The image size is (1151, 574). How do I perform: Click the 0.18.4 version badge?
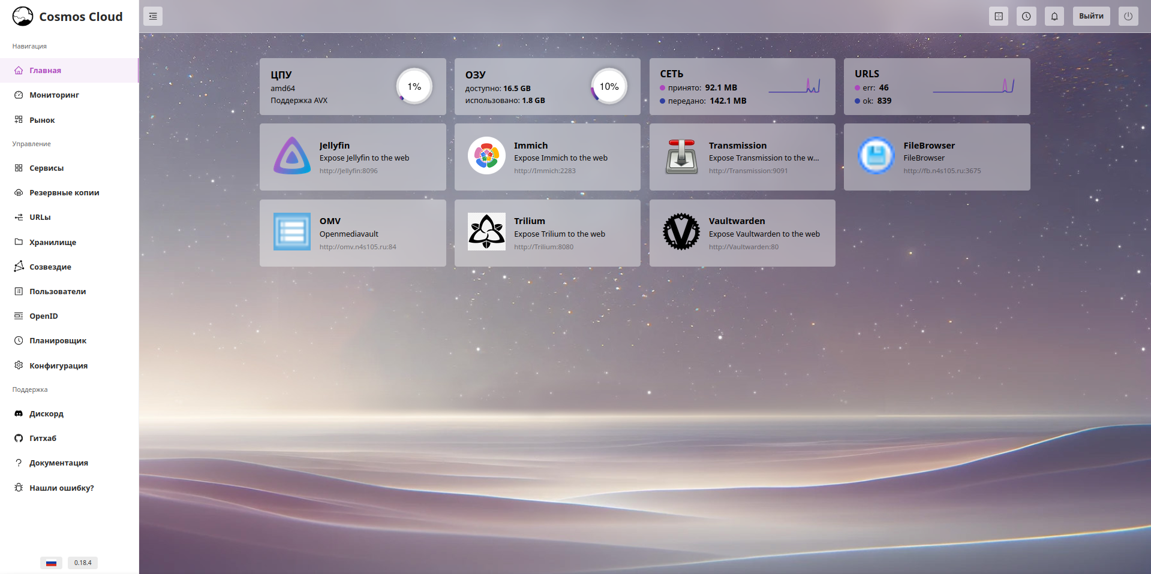pyautogui.click(x=83, y=563)
